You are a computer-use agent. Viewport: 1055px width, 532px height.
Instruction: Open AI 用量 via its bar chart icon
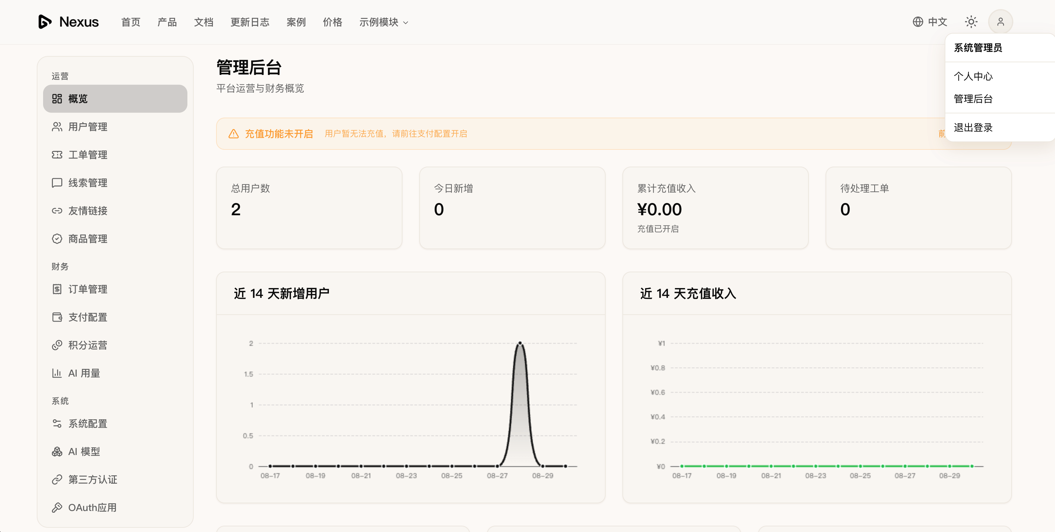click(x=57, y=373)
